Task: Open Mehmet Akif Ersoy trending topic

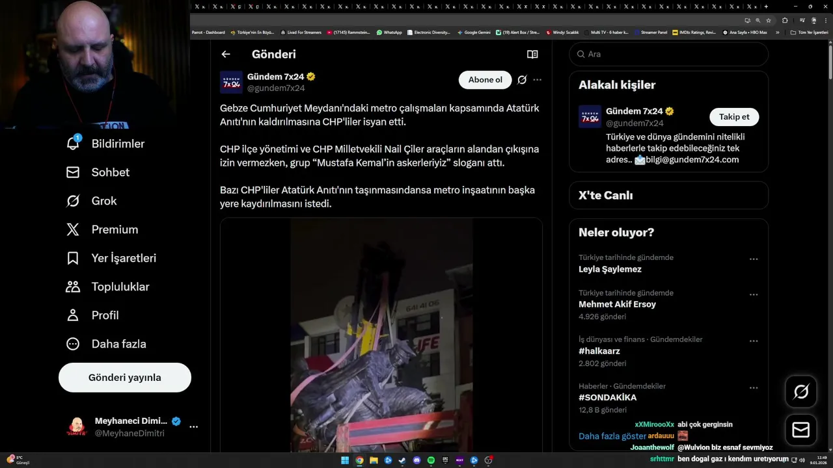Action: pos(617,304)
